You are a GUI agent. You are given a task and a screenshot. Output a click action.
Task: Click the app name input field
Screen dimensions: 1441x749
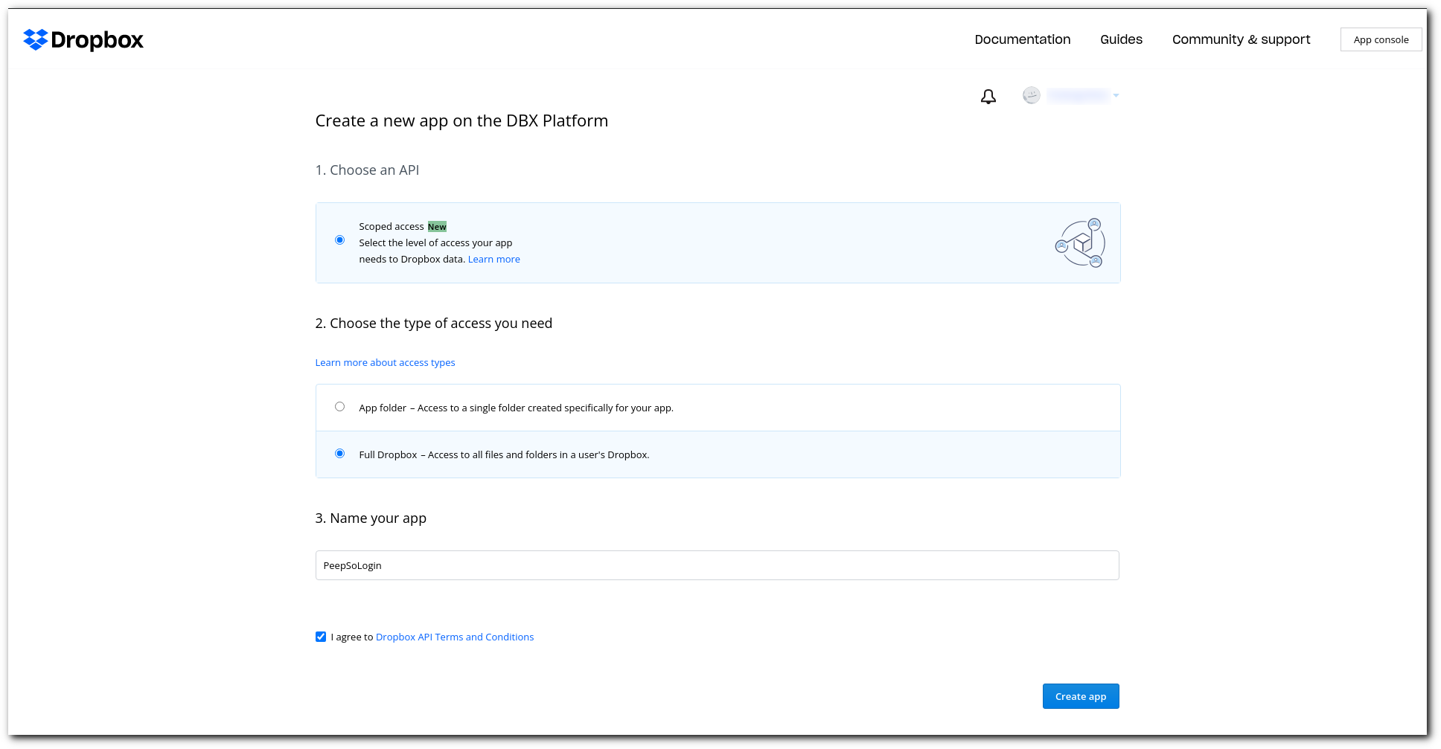[x=718, y=565]
